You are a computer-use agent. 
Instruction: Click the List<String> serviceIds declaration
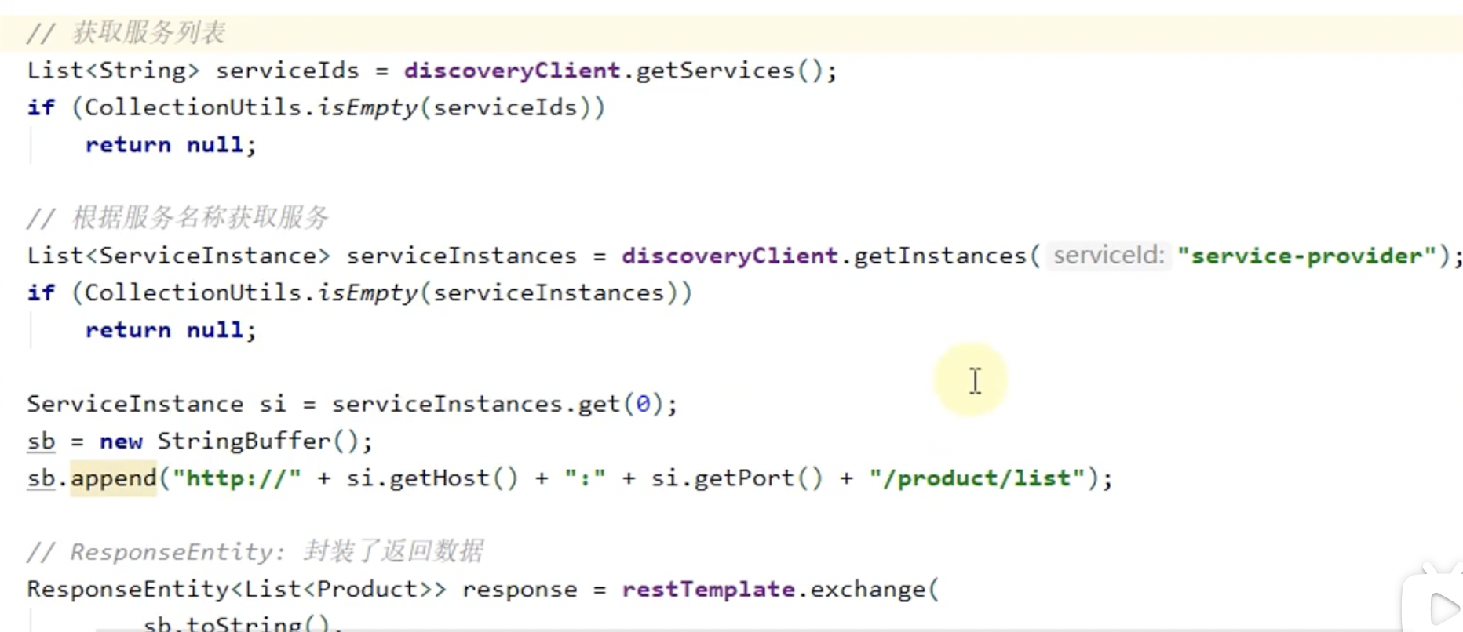[x=192, y=71]
